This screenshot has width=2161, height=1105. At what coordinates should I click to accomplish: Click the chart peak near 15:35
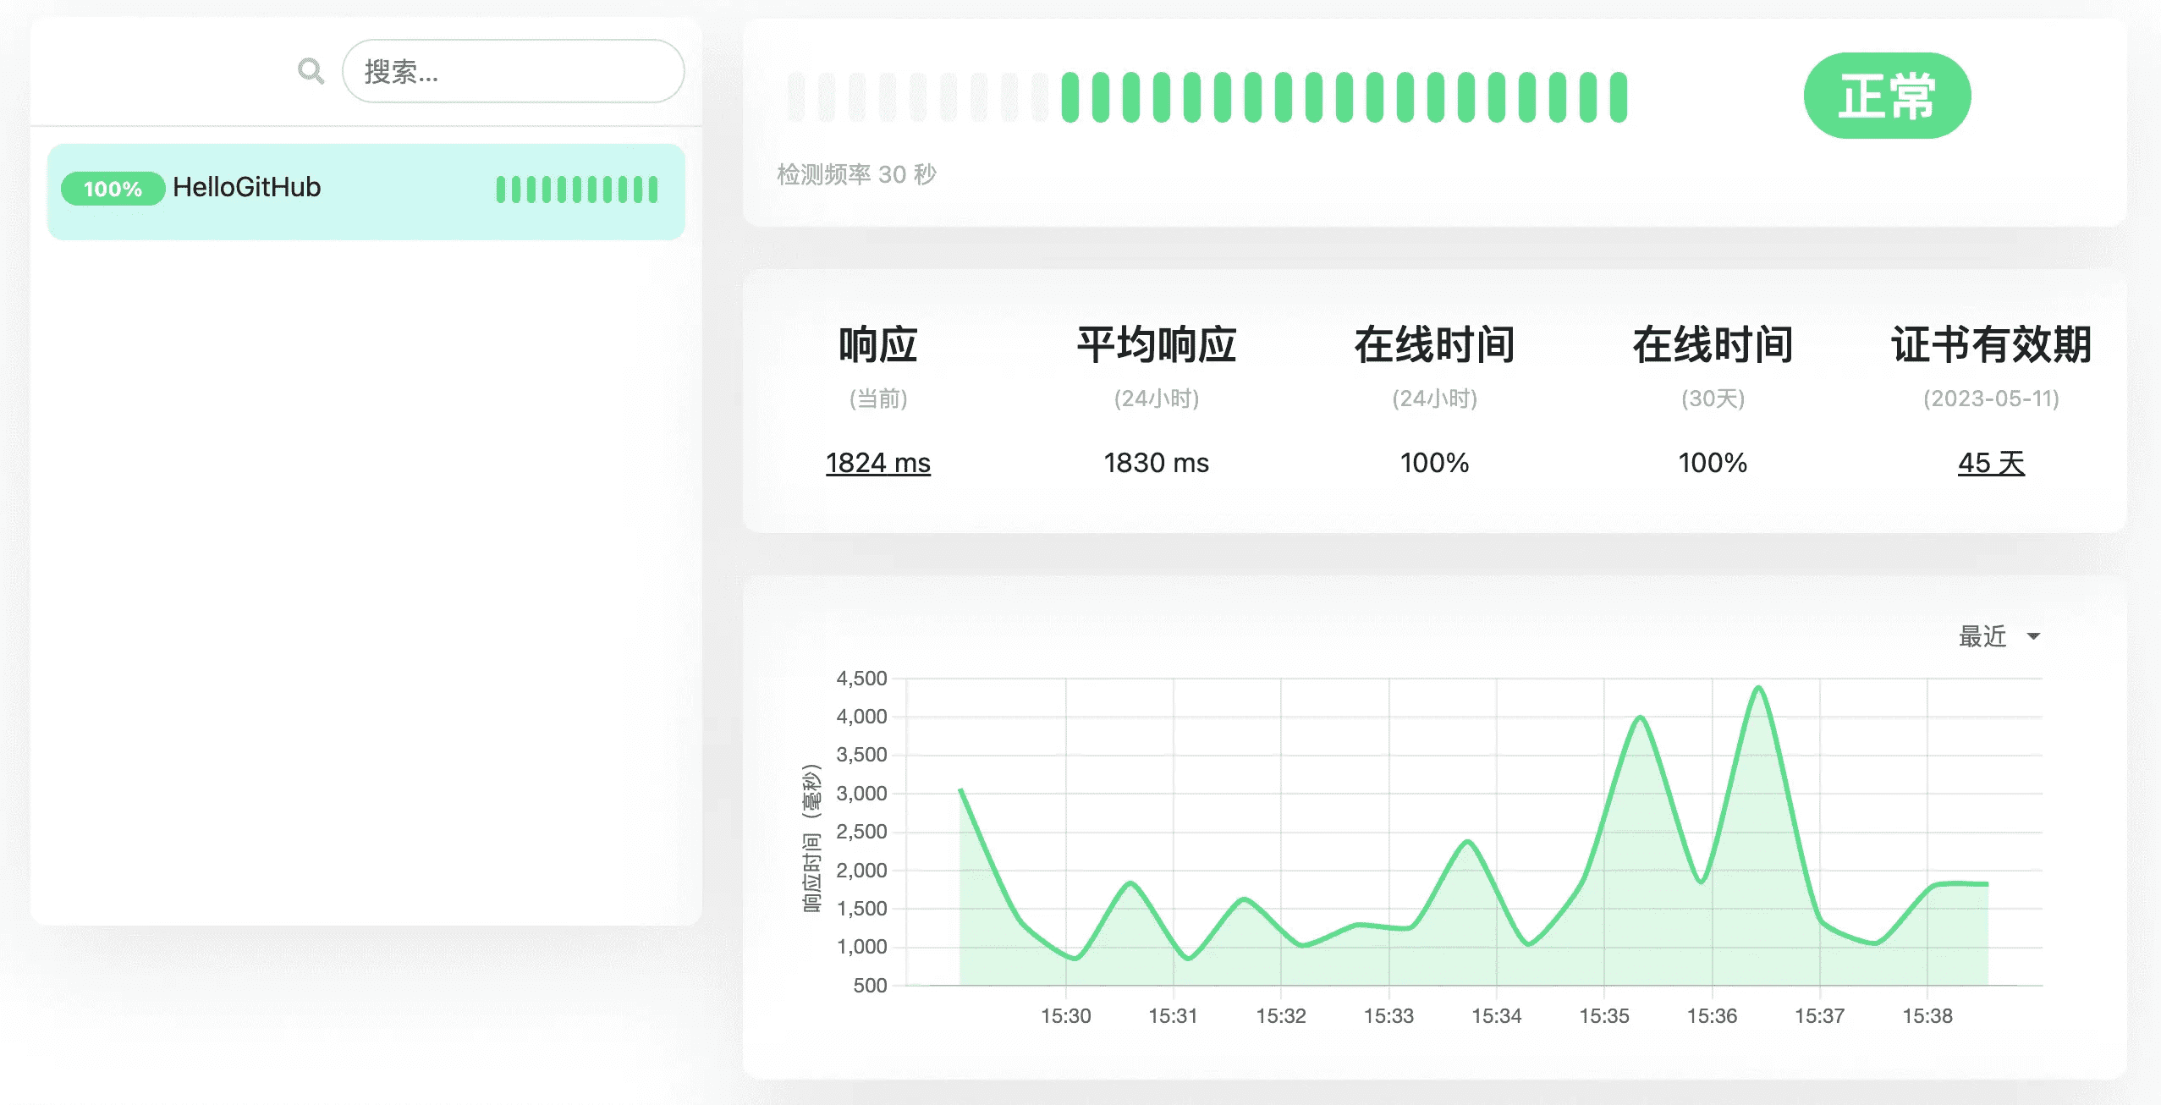pos(1640,717)
